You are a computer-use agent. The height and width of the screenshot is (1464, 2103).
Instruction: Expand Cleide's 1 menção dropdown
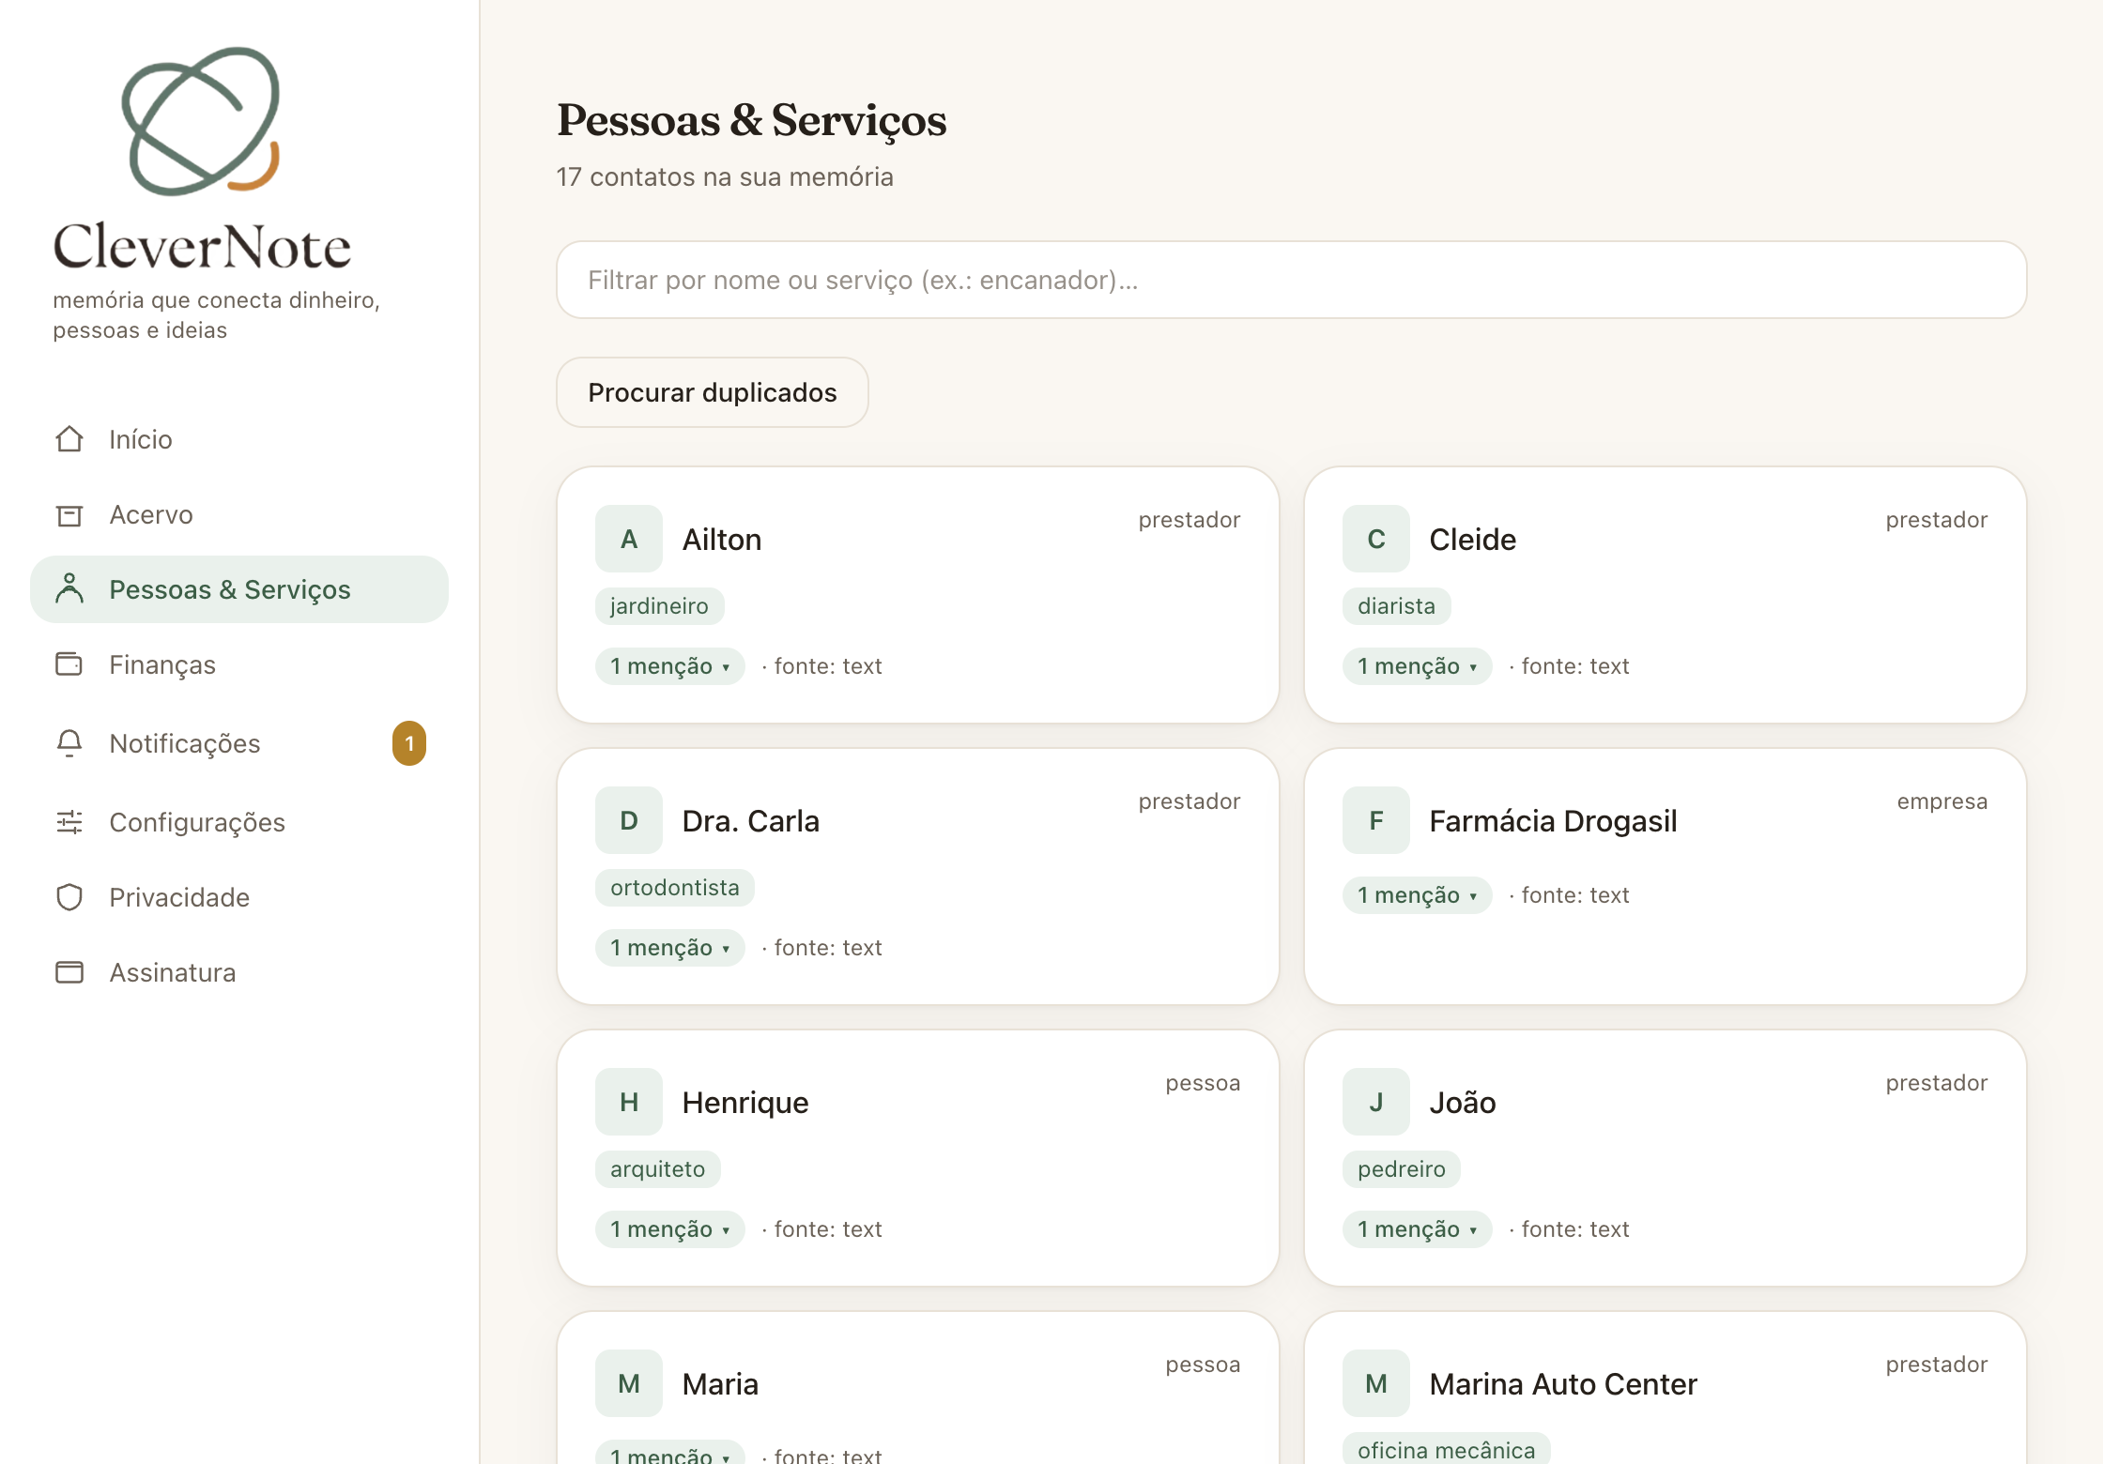1418,666
